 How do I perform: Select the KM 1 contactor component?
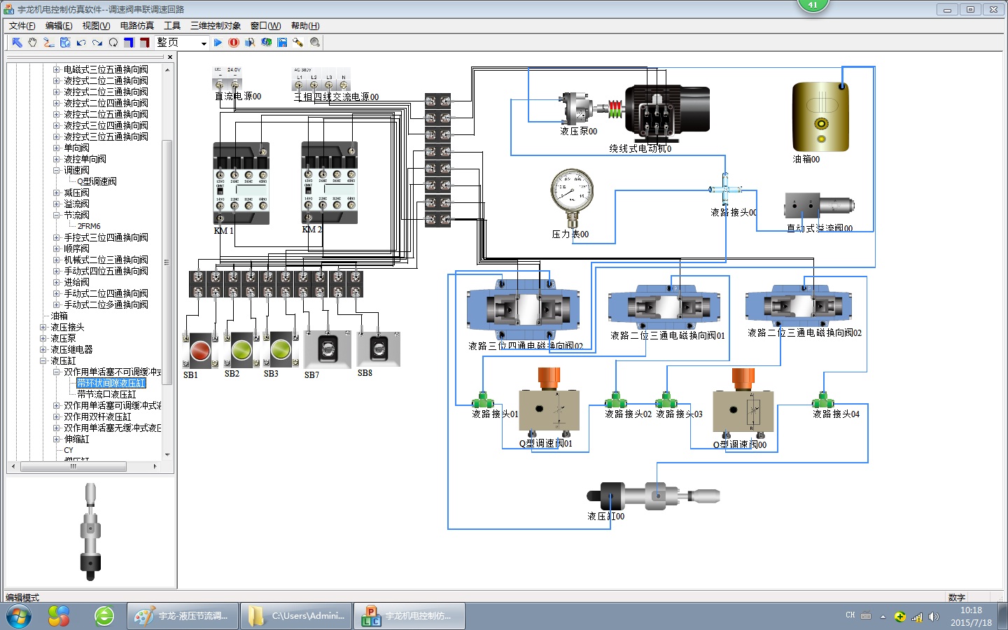pos(241,183)
